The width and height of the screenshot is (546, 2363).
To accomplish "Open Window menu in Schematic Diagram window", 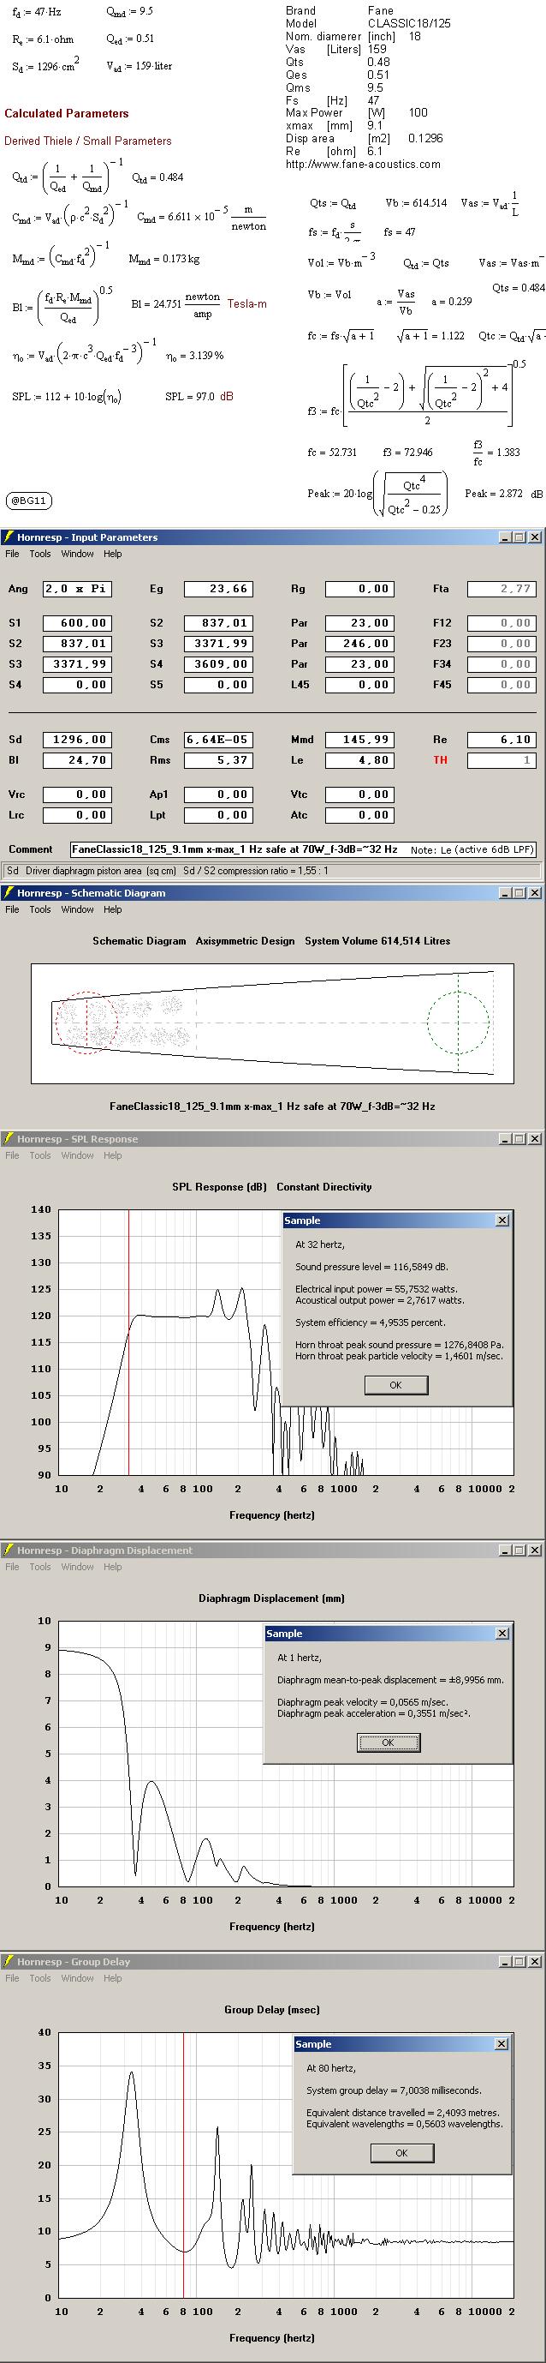I will [77, 910].
